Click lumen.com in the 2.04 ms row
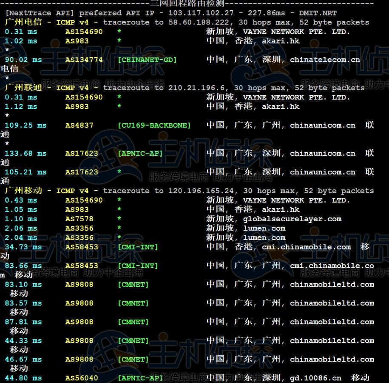 point(264,238)
